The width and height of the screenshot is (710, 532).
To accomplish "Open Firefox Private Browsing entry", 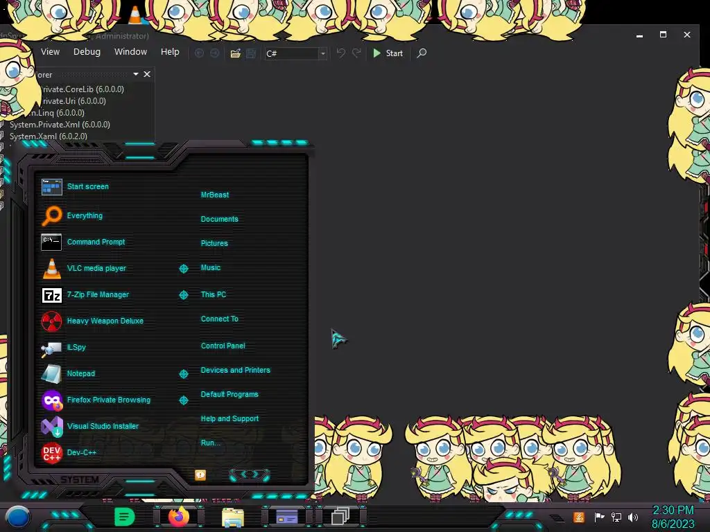I will [109, 400].
